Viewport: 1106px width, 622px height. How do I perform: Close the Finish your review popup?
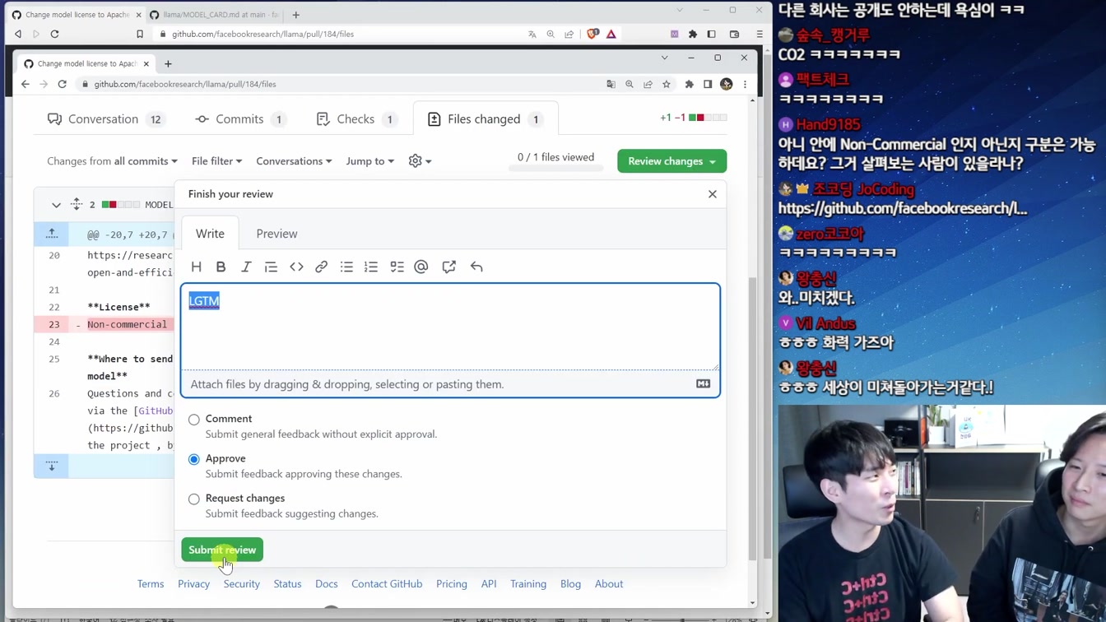[x=713, y=194]
